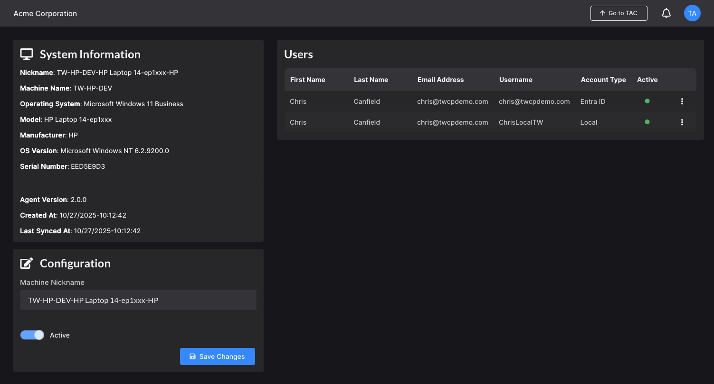The image size is (714, 384).
Task: Click the floppy disk icon on Save Changes
Action: (x=192, y=357)
